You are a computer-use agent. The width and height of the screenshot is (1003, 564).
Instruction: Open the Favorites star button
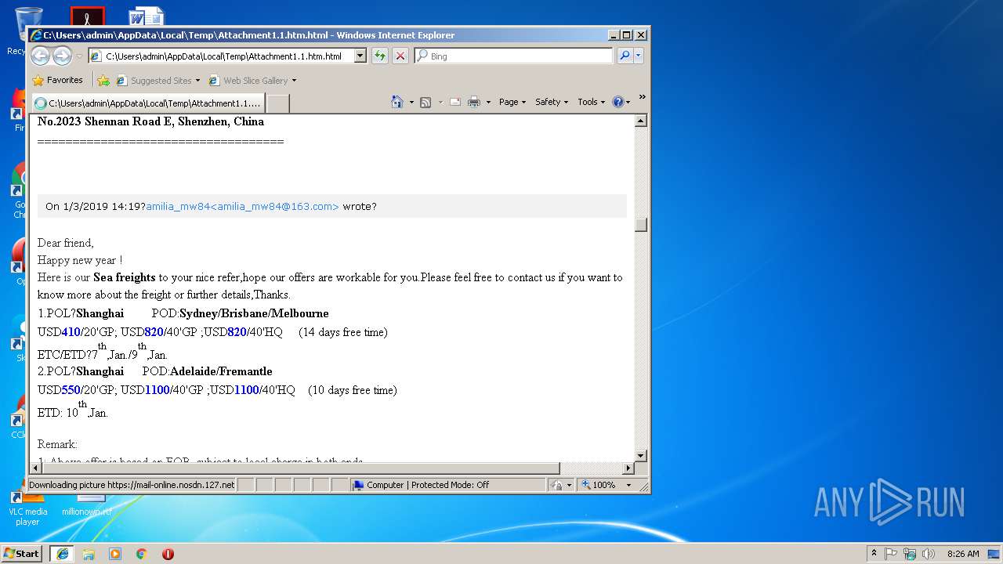tap(57, 80)
